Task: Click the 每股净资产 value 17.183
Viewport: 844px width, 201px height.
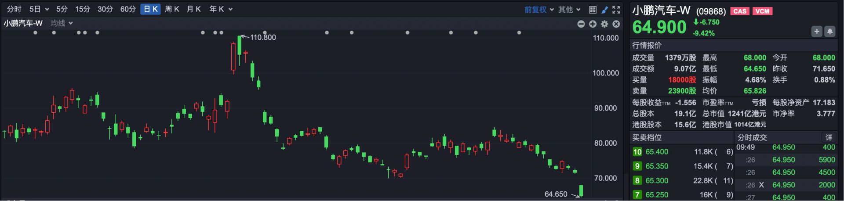Action: point(824,102)
